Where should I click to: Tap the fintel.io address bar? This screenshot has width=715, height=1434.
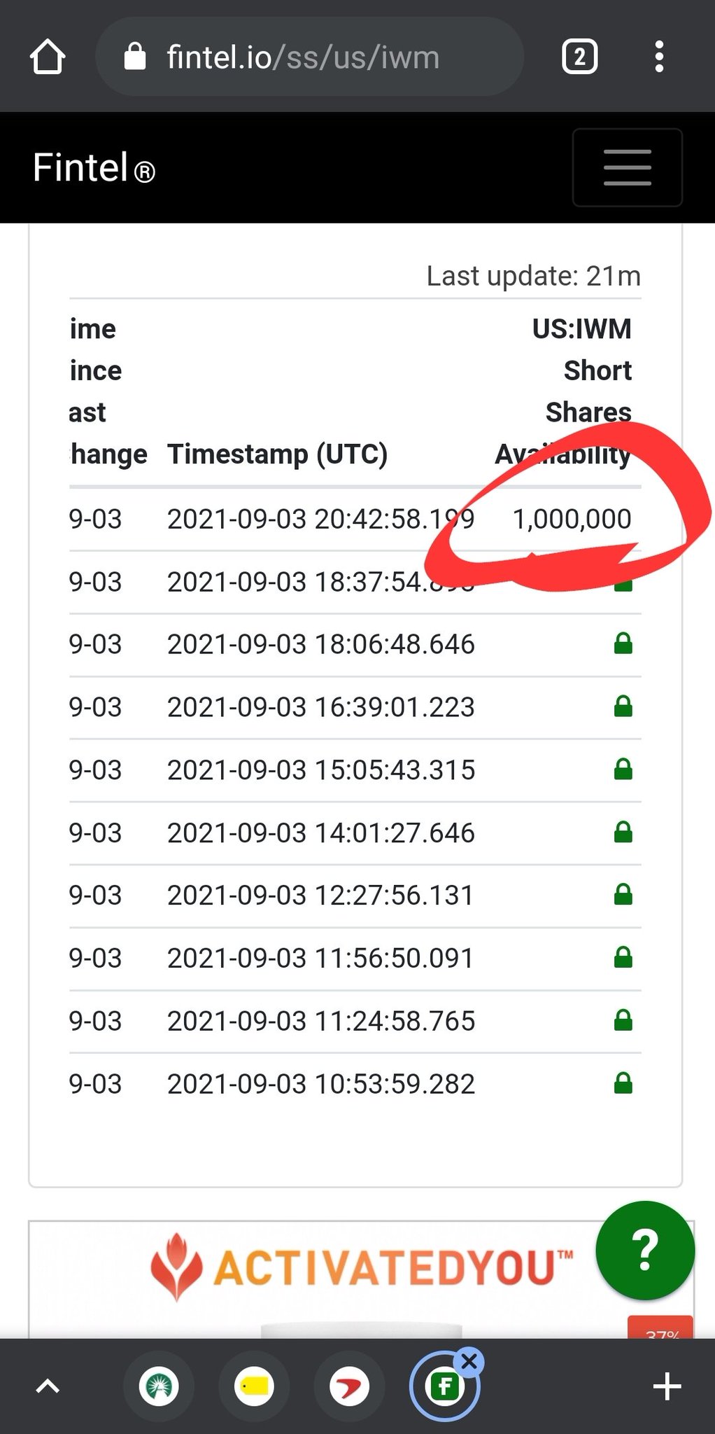(x=308, y=57)
